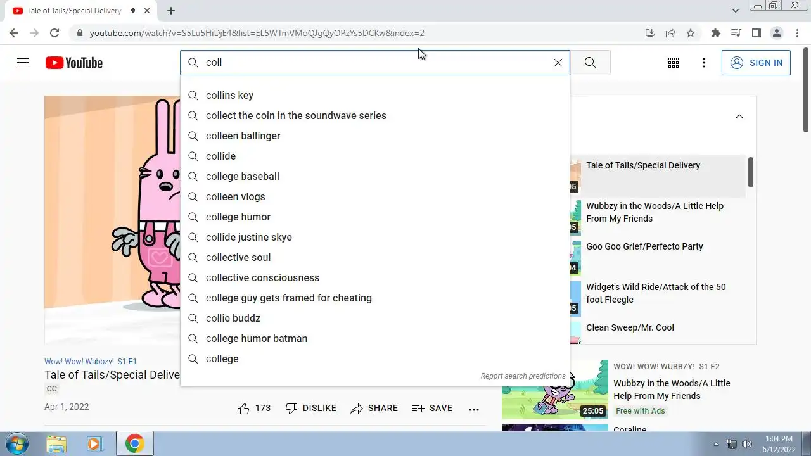811x456 pixels.
Task: Open Report search predictions link
Action: (x=523, y=376)
